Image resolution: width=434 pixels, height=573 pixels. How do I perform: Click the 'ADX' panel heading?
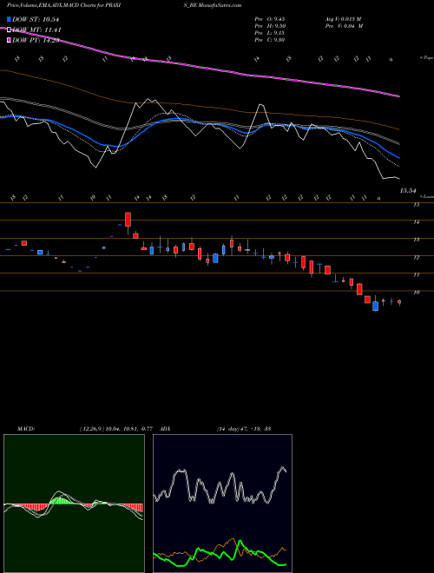tap(165, 428)
